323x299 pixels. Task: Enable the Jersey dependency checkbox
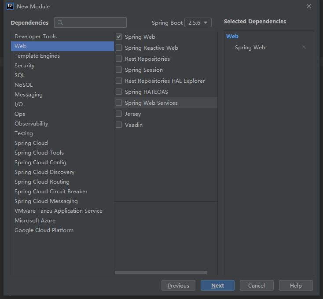point(119,114)
